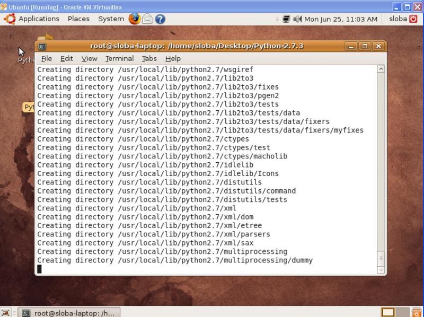The image size is (424, 317).
Task: Maximize the VirtualBox window
Action: point(407,7)
